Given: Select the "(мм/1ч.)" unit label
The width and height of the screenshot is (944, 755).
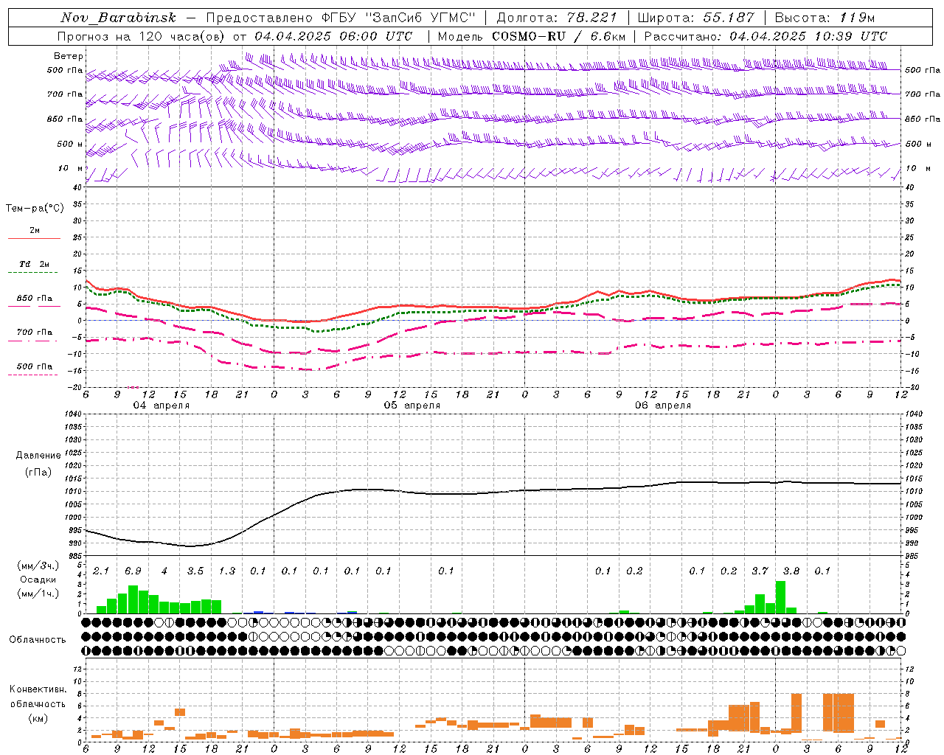Looking at the screenshot, I should (x=38, y=594).
